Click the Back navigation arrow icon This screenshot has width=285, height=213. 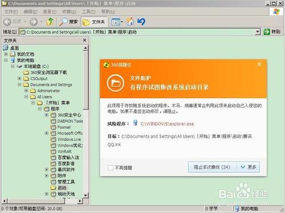[x=7, y=22]
